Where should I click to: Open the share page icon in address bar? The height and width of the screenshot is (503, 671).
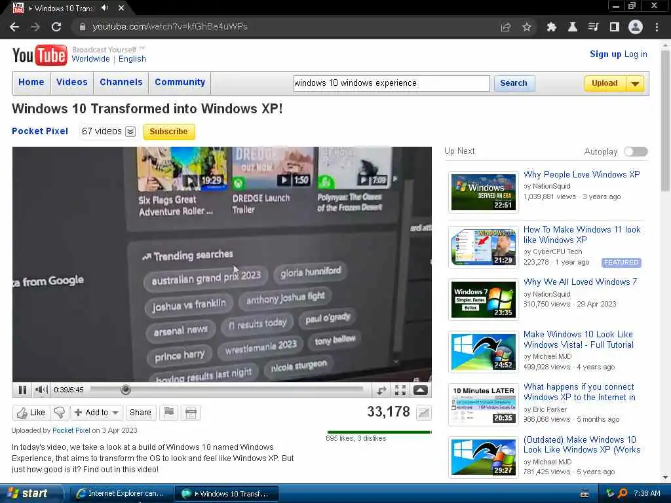click(x=506, y=27)
